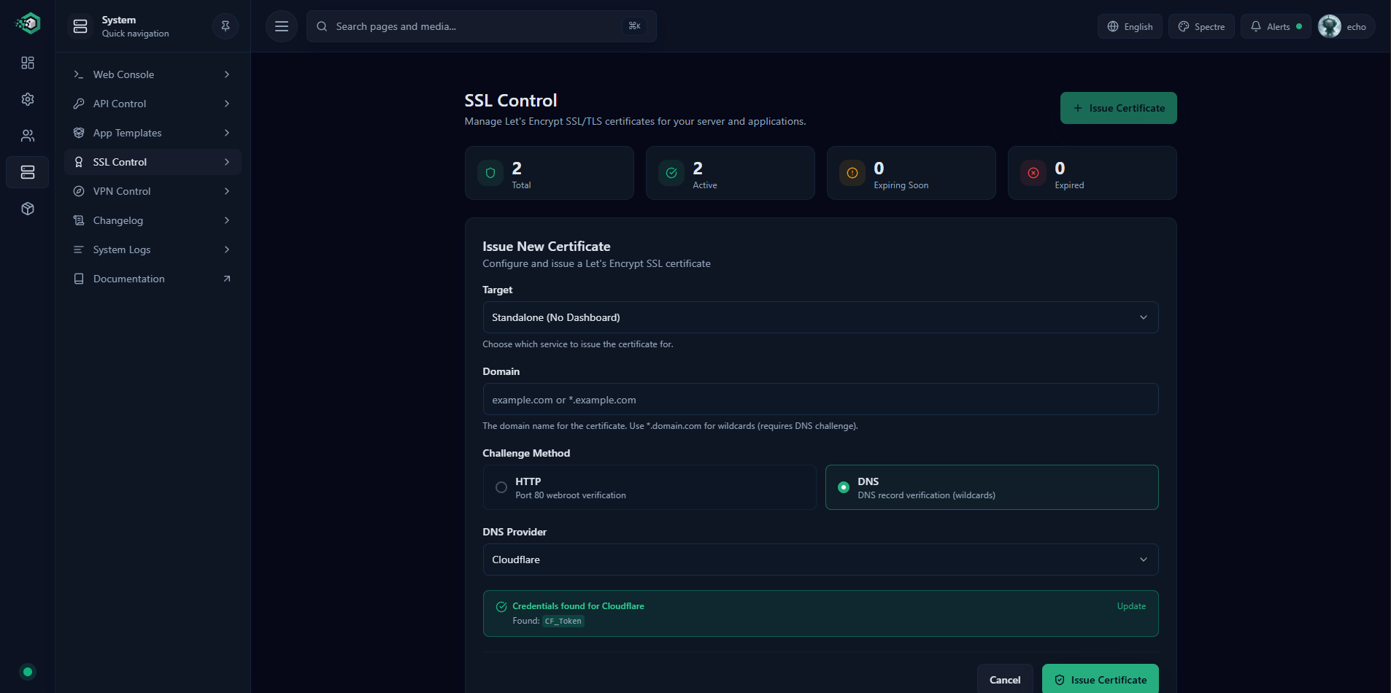The width and height of the screenshot is (1391, 693).
Task: Open the package cube icon in left rail
Action: coord(27,209)
